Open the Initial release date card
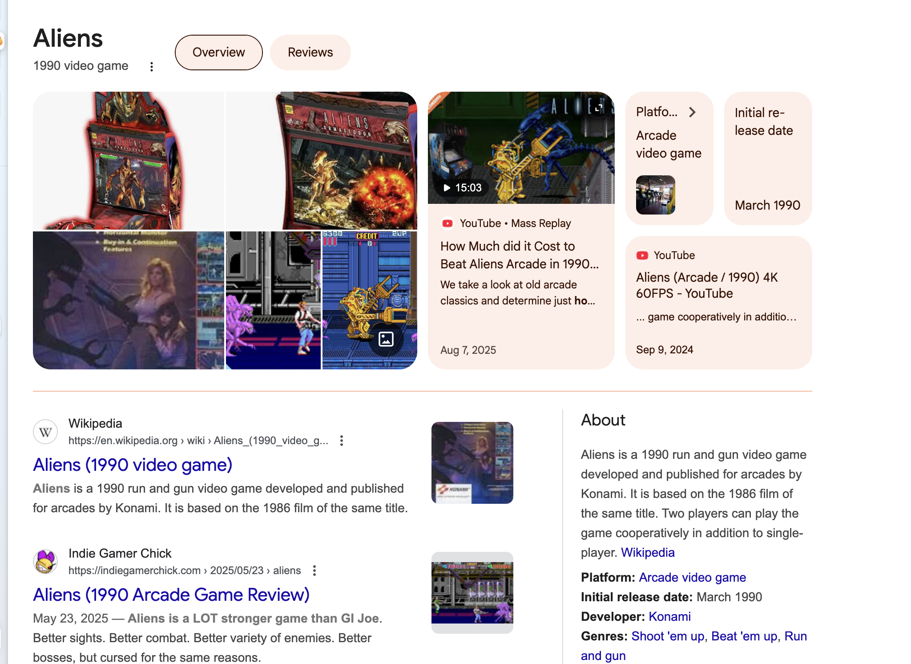The image size is (911, 664). tap(768, 158)
